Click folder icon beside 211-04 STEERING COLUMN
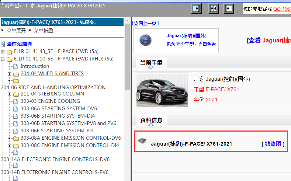Screen dimensions: 291x181 (16, 94)
